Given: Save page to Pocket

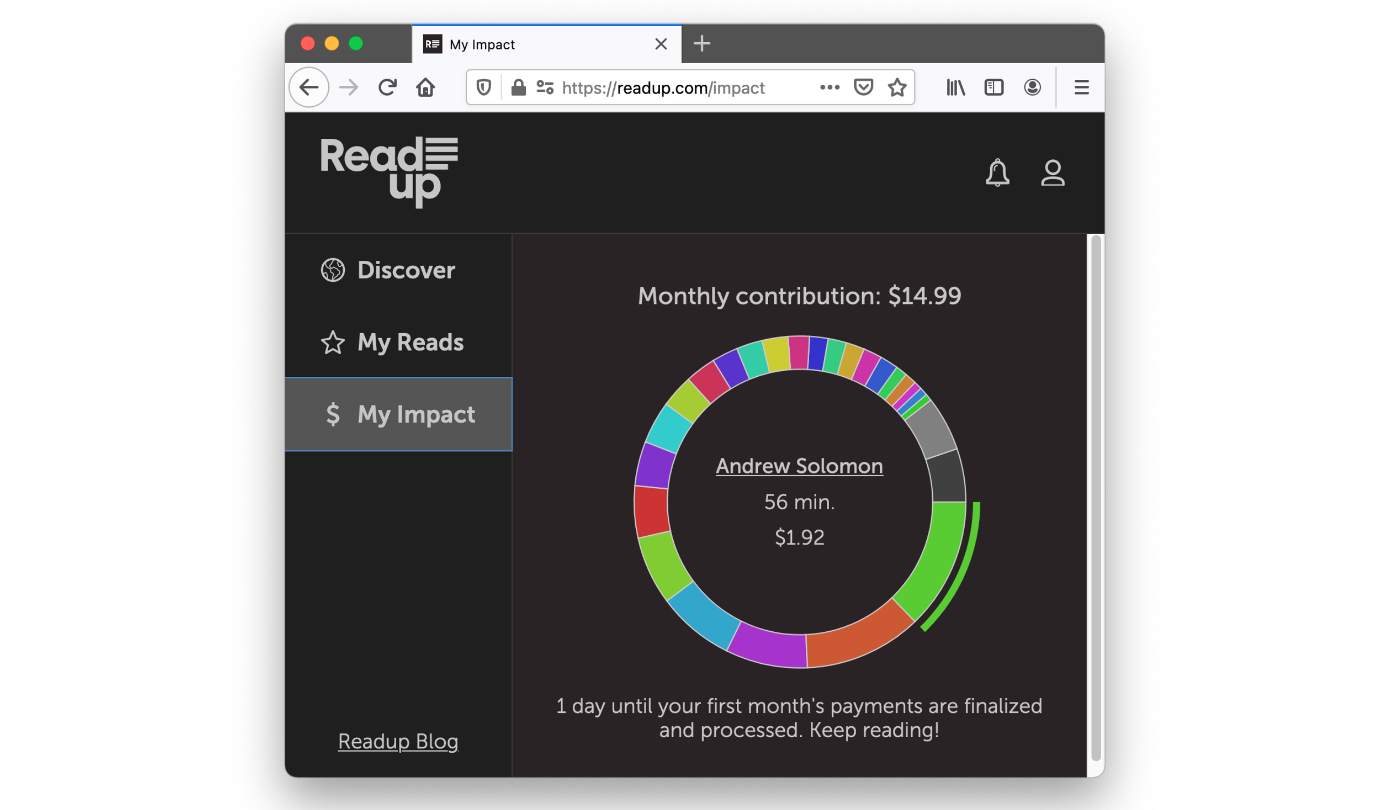Looking at the screenshot, I should pyautogui.click(x=863, y=87).
